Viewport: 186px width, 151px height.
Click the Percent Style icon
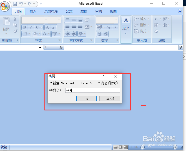[109, 28]
